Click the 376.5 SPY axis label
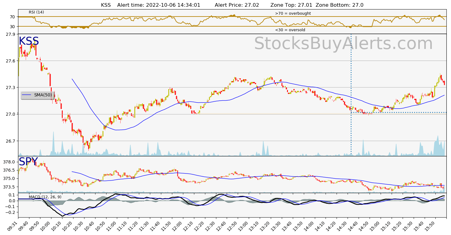 10,170
